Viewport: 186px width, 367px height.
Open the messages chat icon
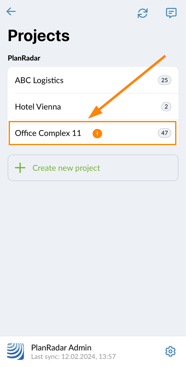click(x=171, y=13)
